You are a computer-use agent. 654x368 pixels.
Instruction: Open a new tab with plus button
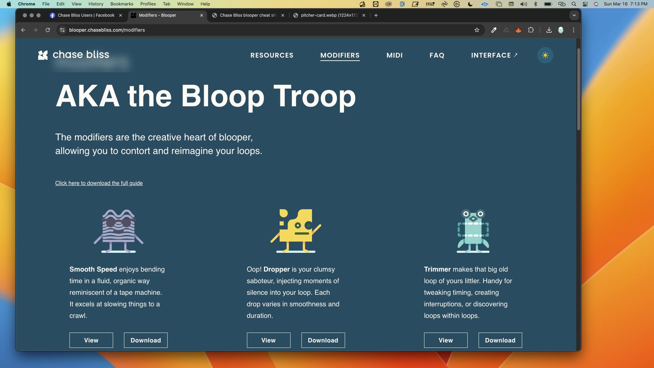(x=376, y=15)
